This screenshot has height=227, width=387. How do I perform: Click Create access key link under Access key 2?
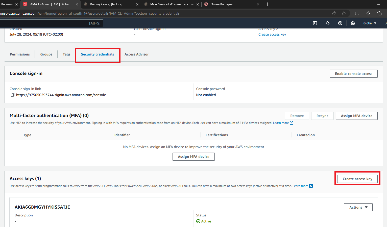point(272,34)
